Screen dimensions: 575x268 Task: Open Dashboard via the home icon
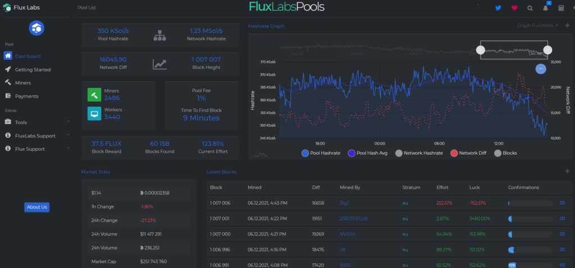pyautogui.click(x=8, y=56)
